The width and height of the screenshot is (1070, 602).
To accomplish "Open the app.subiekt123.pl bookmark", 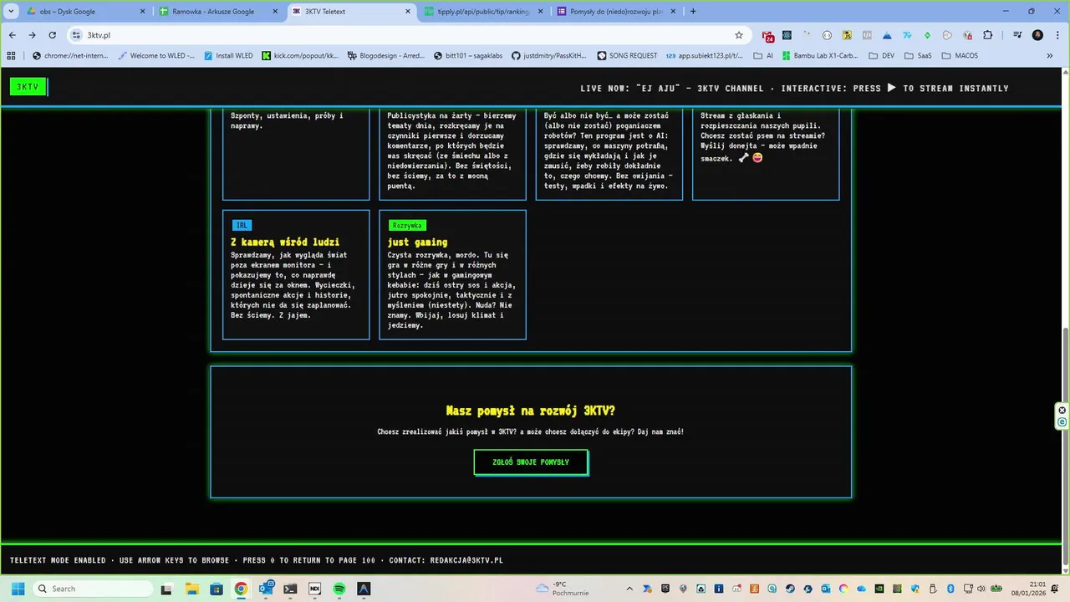I will [705, 56].
